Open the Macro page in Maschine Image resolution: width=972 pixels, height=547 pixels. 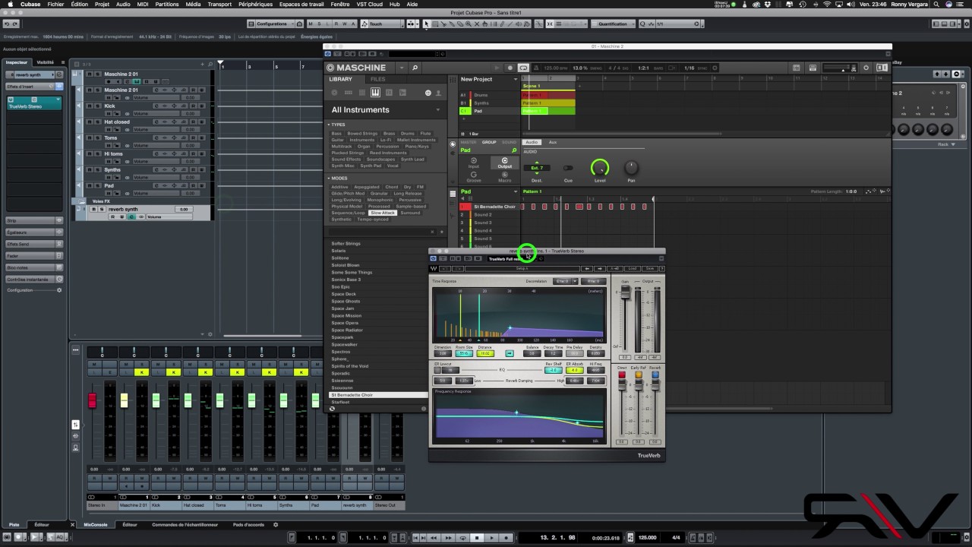tap(504, 175)
